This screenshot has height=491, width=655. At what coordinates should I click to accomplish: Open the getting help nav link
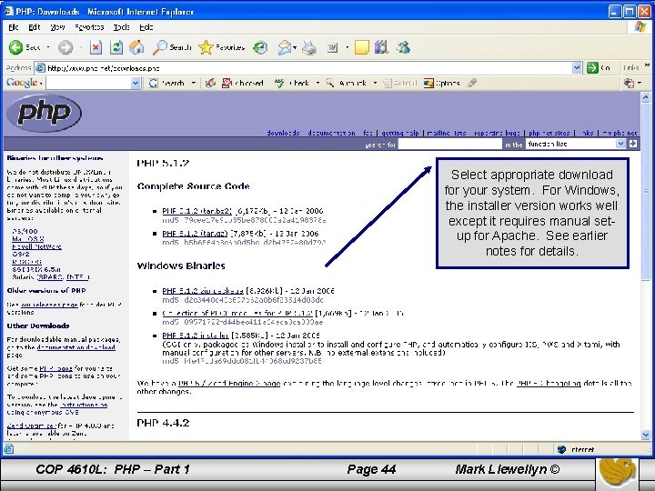tap(399, 133)
